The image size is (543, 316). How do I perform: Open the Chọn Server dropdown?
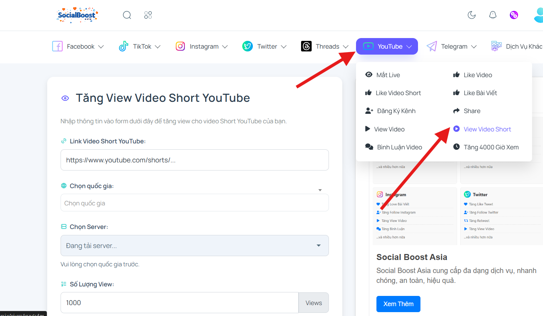click(195, 246)
